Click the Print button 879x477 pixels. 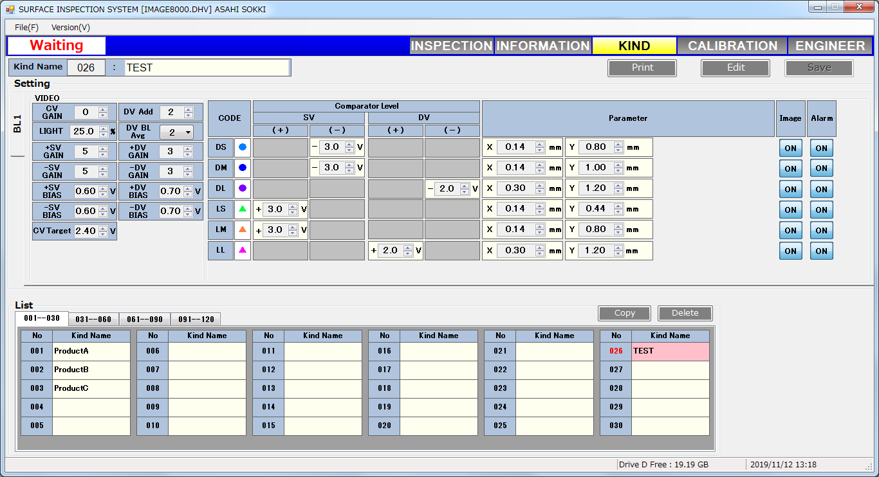[x=642, y=67]
